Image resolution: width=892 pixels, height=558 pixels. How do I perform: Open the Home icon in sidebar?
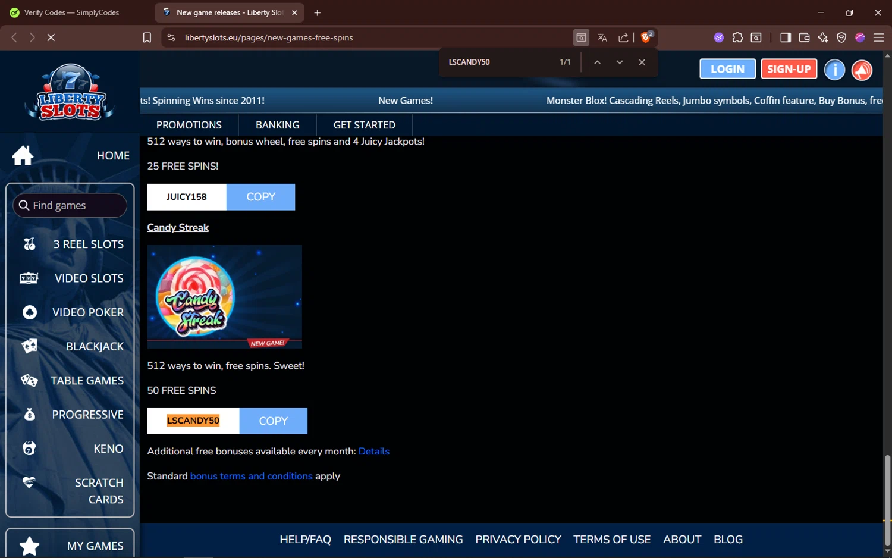(x=23, y=155)
